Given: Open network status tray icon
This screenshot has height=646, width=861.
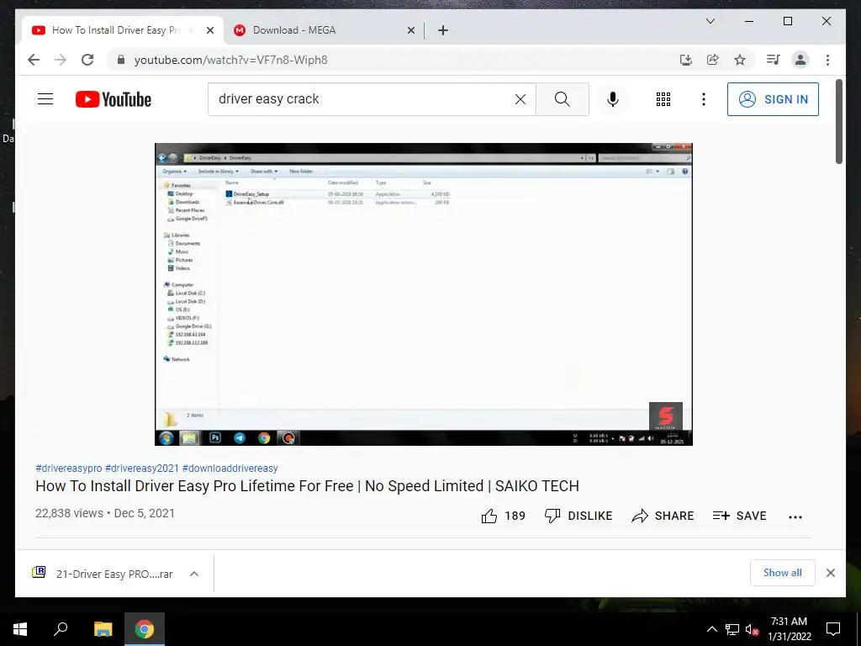Looking at the screenshot, I should pyautogui.click(x=732, y=629).
